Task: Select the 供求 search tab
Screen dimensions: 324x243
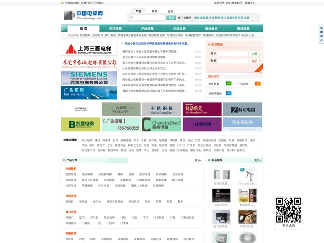Action: click(154, 11)
